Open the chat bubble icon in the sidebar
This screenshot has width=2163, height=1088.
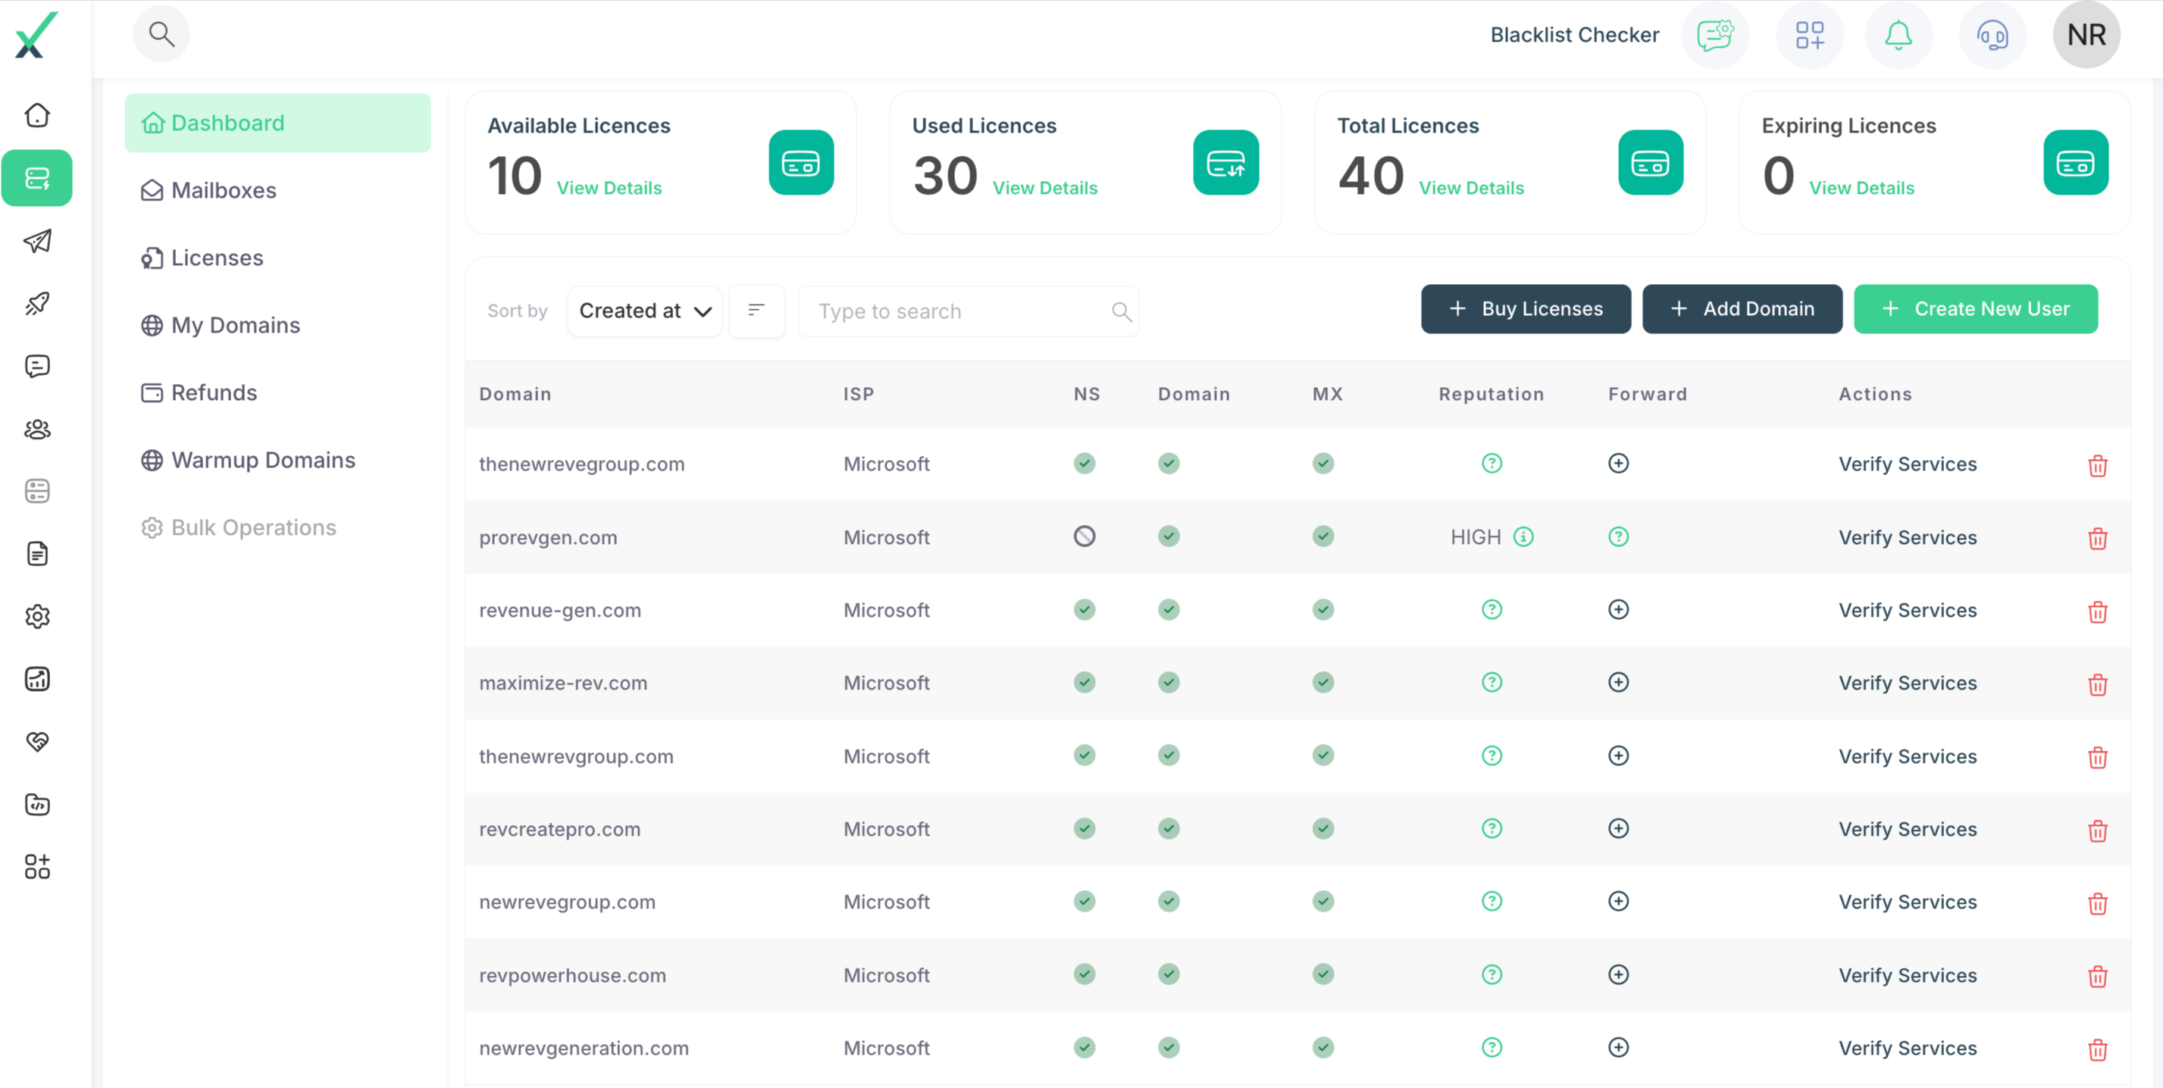click(x=37, y=366)
